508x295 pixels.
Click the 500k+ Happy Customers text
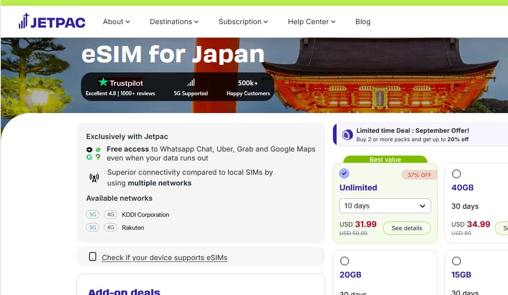click(x=248, y=88)
